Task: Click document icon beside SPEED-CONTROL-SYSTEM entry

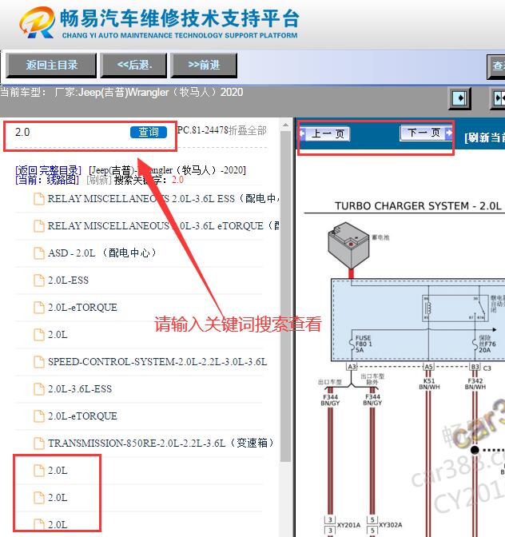Action: tap(39, 362)
